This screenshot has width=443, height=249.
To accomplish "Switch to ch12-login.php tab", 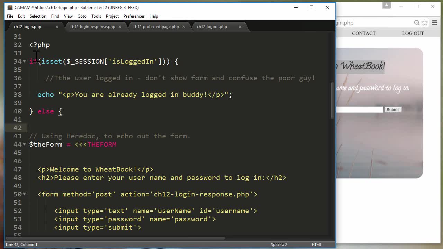I will pos(28,27).
